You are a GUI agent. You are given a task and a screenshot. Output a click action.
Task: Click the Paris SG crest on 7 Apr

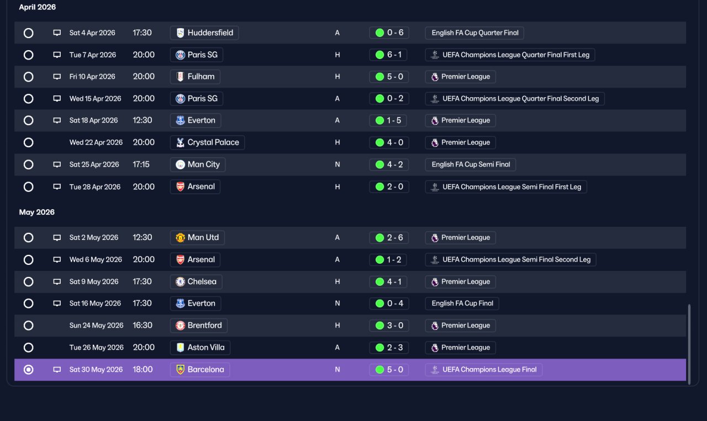point(180,55)
